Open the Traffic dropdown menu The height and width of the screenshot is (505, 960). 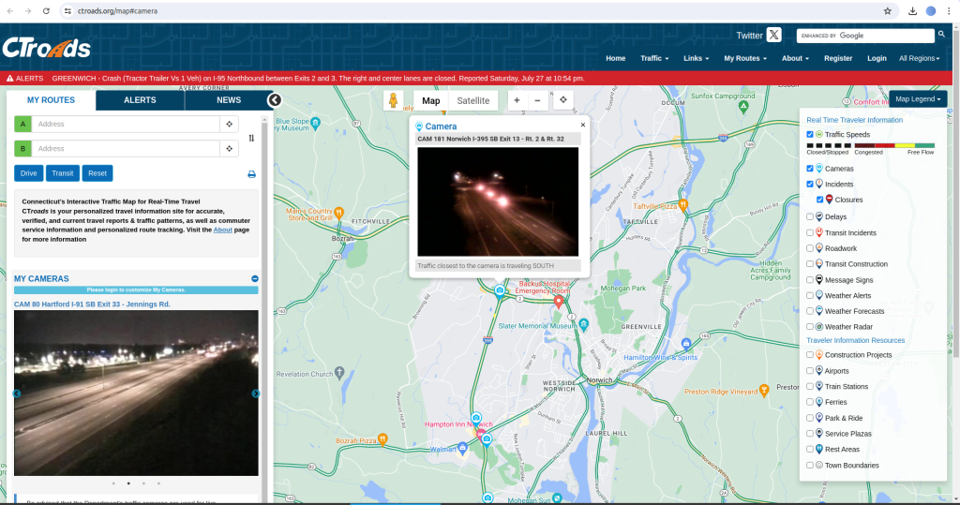tap(654, 58)
